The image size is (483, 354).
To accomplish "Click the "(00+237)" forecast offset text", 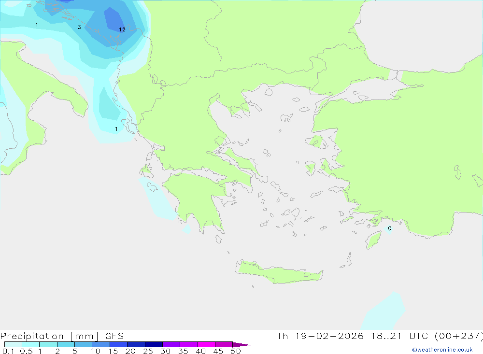I will pyautogui.click(x=458, y=336).
